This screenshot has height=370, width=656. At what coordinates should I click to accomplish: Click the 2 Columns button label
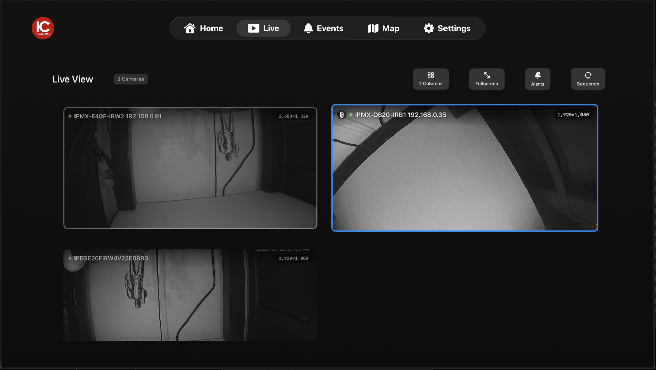[431, 84]
